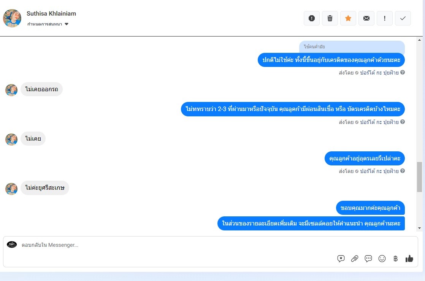Screen dimensions: 425x281
Task: Open sender info help icon under first reply
Action: (403, 72)
